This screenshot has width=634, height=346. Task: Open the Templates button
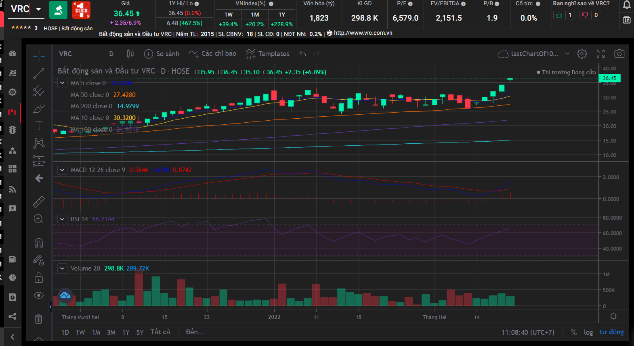[267, 54]
